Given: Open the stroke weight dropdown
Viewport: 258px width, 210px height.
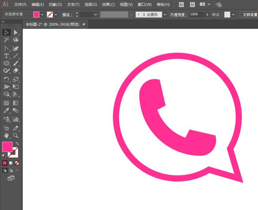Looking at the screenshot, I should click(x=95, y=15).
